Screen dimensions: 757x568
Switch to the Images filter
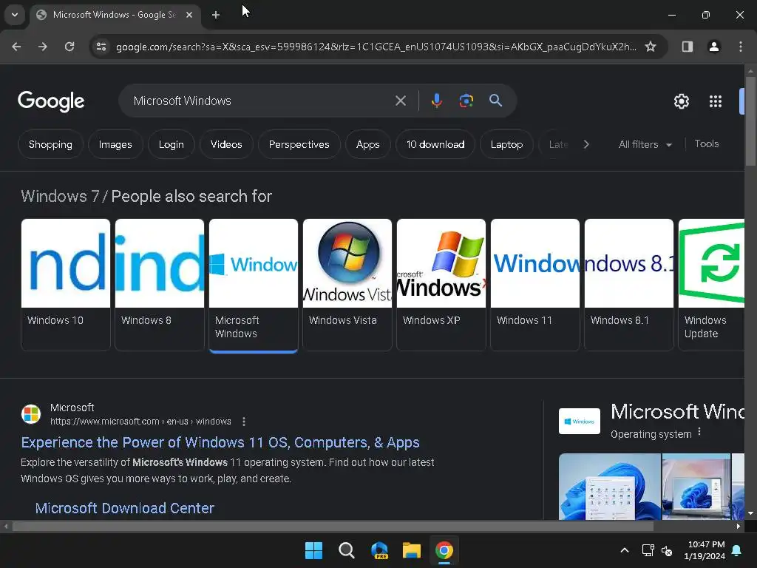[x=115, y=144]
